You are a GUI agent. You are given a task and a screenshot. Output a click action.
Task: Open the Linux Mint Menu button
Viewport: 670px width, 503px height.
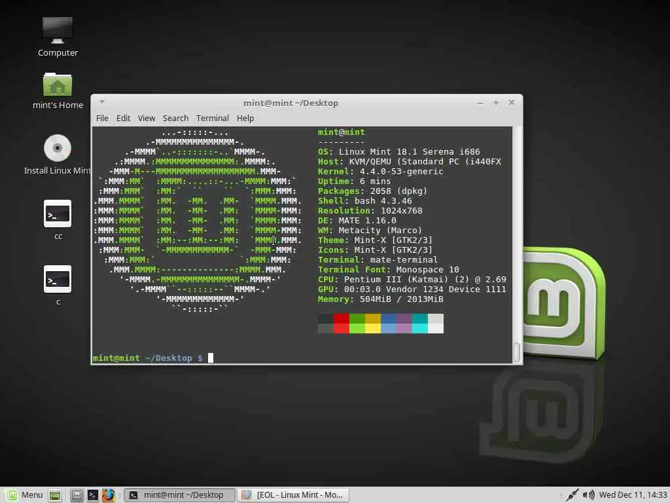pyautogui.click(x=24, y=495)
